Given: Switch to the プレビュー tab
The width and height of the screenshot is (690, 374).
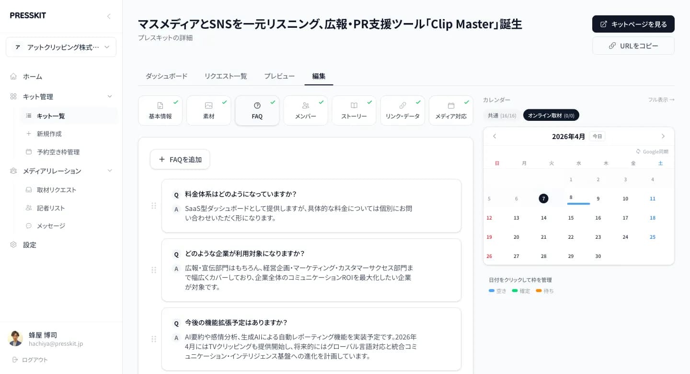Looking at the screenshot, I should click(x=279, y=76).
